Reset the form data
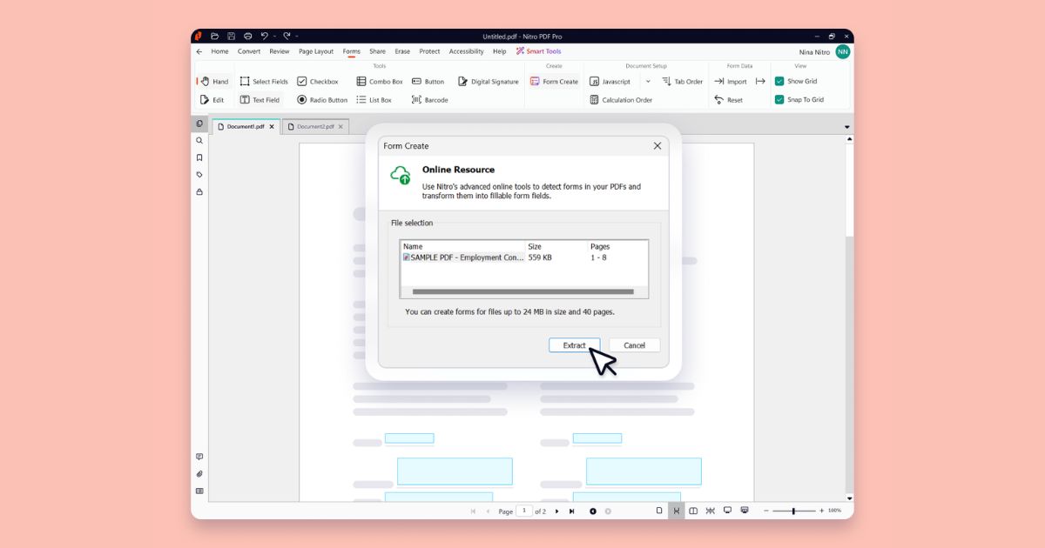 pos(728,100)
